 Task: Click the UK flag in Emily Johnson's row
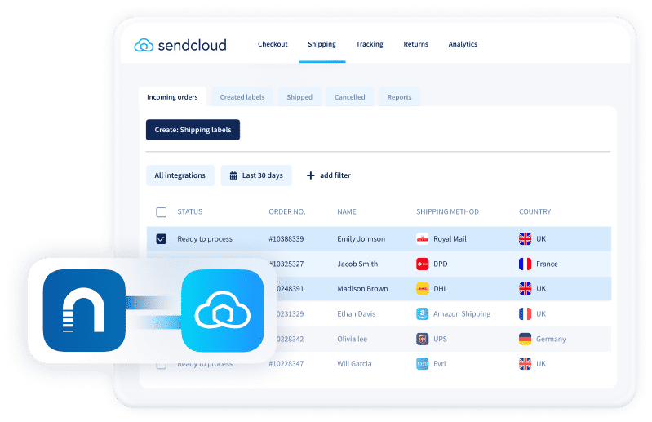pos(525,238)
